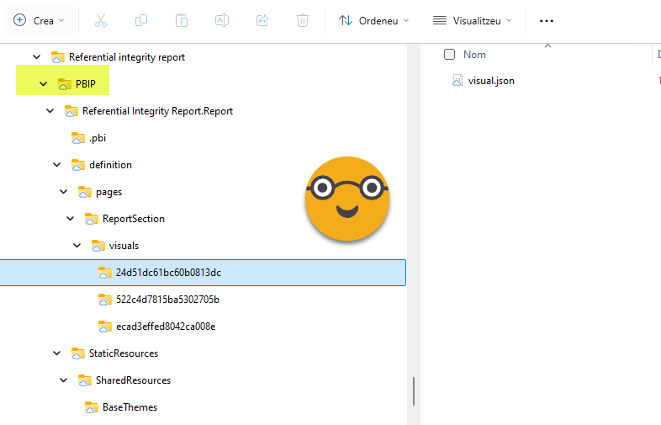
Task: Select the BaseThemes folder
Action: [130, 407]
